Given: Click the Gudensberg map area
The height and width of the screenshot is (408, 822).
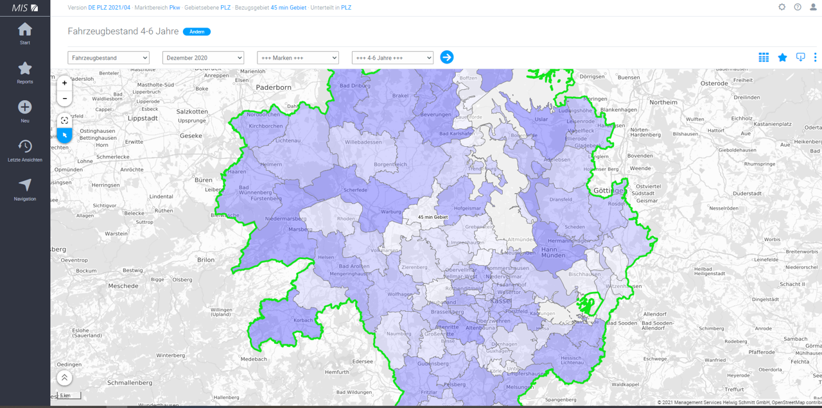Looking at the screenshot, I should [x=433, y=364].
